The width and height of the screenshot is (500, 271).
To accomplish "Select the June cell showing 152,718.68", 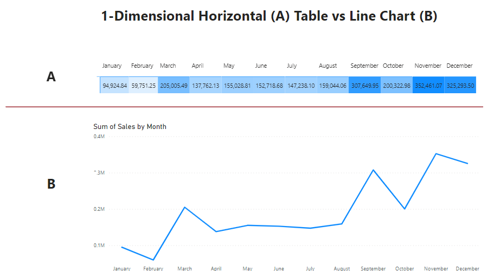I will tap(269, 86).
